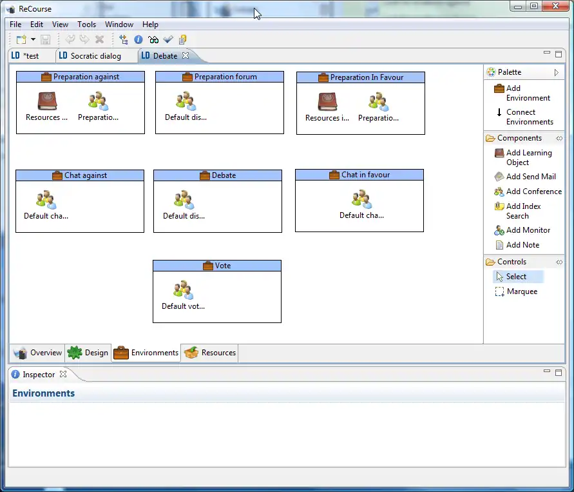Image resolution: width=574 pixels, height=492 pixels.
Task: Close the Debate editor tab
Action: (x=186, y=56)
